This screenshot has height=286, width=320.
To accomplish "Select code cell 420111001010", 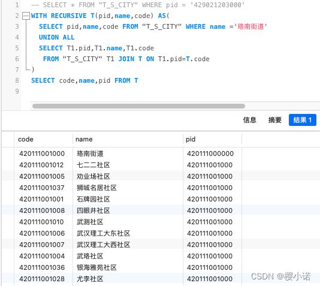I will (x=41, y=222).
